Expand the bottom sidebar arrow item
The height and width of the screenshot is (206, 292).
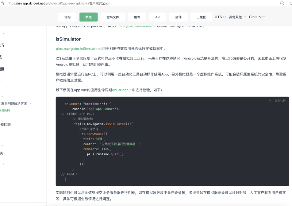pos(4,164)
